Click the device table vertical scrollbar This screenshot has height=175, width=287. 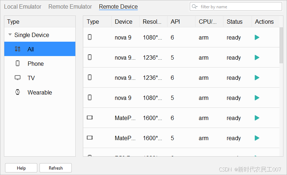(x=281, y=45)
